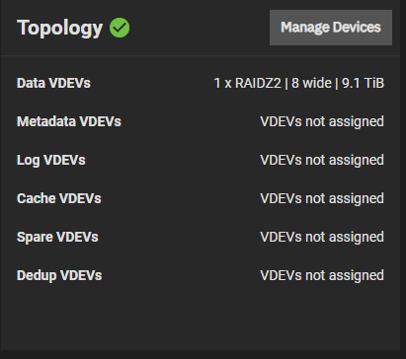Click the green healthy status checkmark icon
This screenshot has height=359, width=406.
click(x=120, y=28)
